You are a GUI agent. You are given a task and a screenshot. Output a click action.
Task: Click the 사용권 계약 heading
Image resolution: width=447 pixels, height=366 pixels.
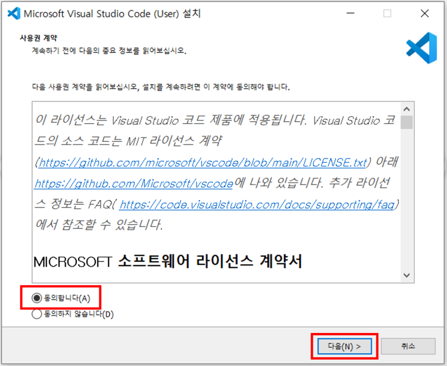tap(39, 38)
